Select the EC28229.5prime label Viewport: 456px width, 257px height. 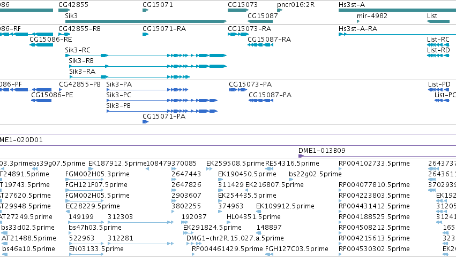tap(93, 207)
